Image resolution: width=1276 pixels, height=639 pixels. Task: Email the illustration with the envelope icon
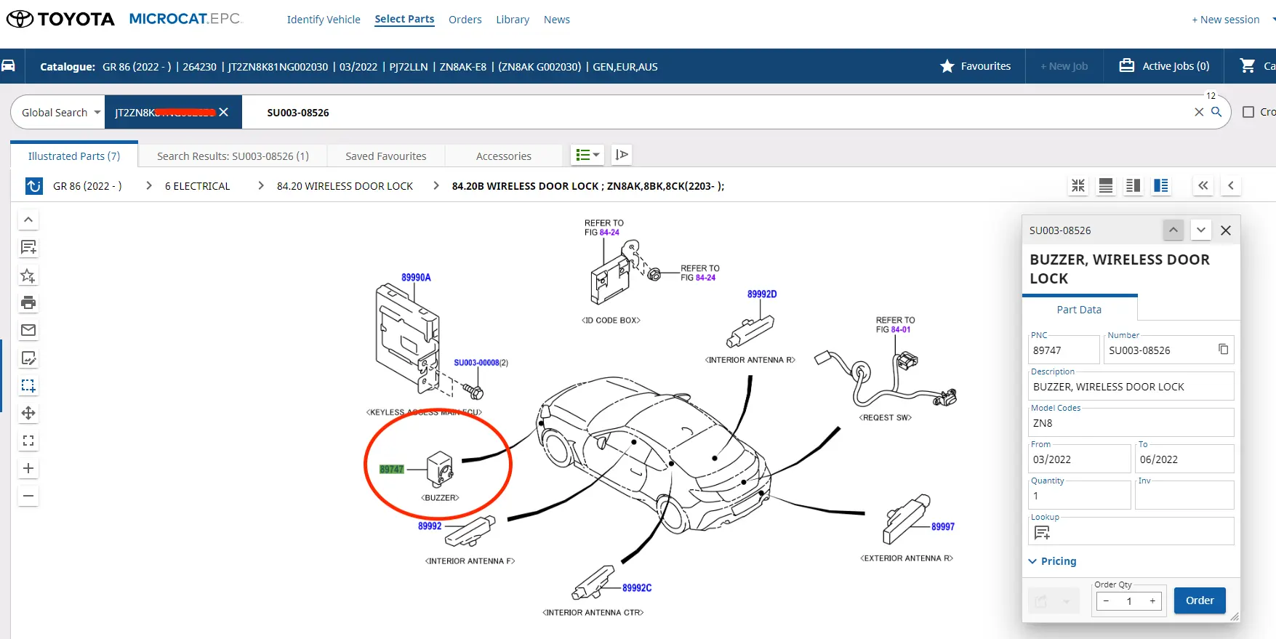point(28,330)
